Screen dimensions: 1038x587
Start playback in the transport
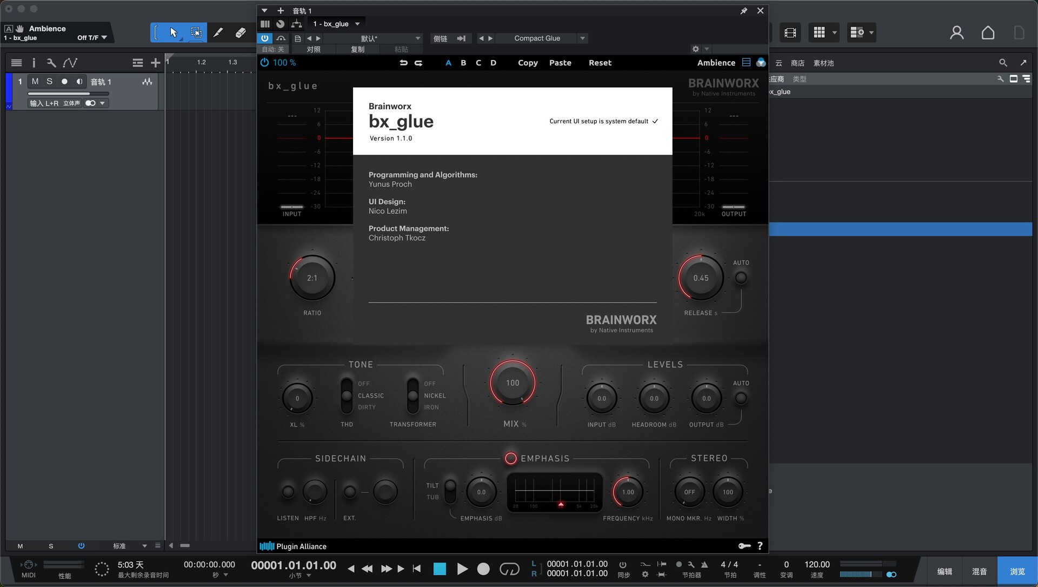pos(462,569)
